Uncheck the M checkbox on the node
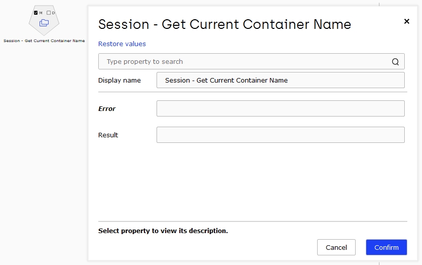The width and height of the screenshot is (422, 265). coord(36,13)
